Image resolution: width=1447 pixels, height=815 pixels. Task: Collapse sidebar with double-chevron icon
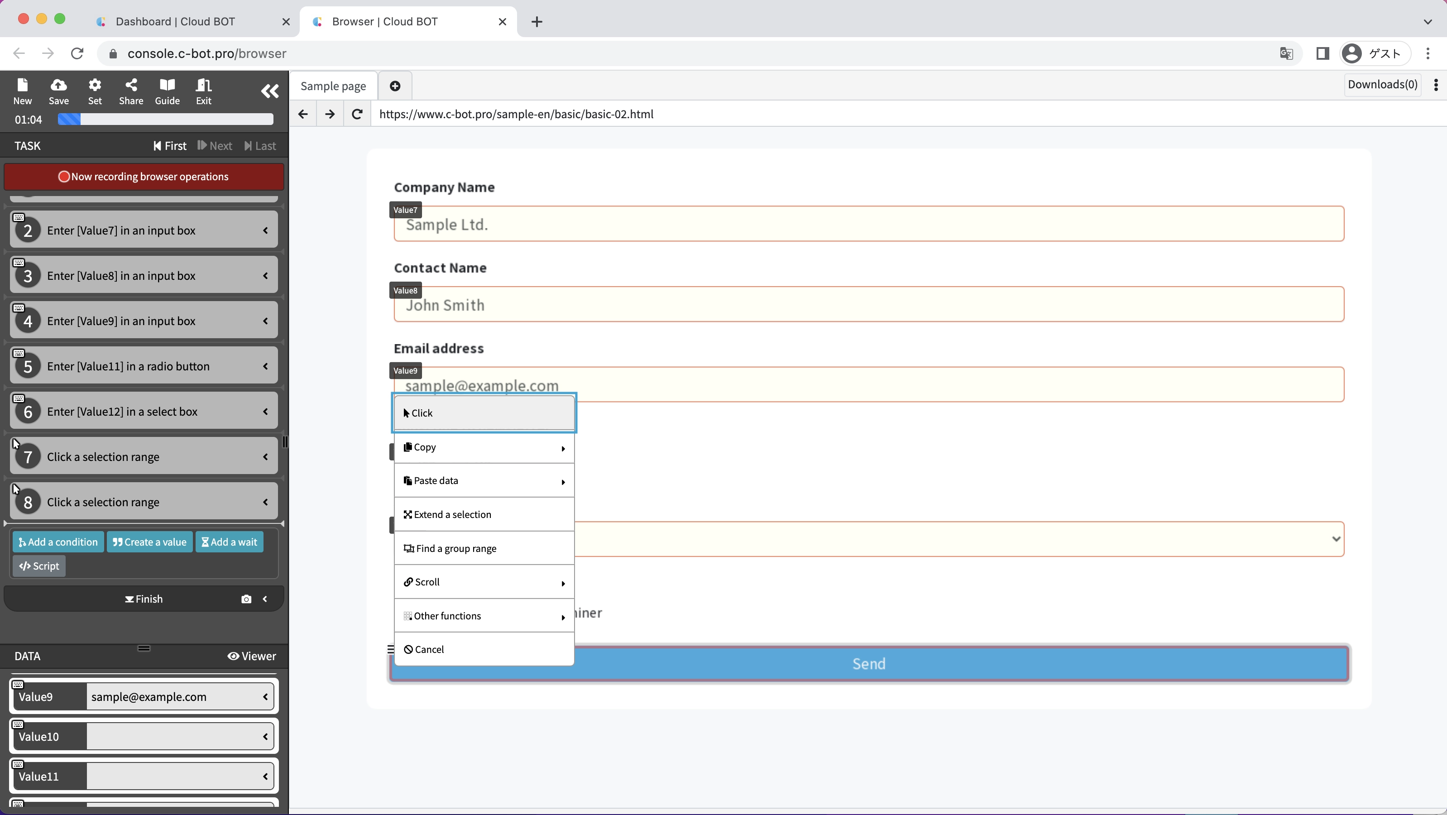[270, 91]
